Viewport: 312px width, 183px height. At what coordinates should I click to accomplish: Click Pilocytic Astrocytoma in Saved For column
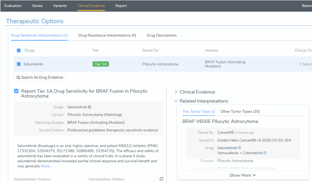pos(160,64)
